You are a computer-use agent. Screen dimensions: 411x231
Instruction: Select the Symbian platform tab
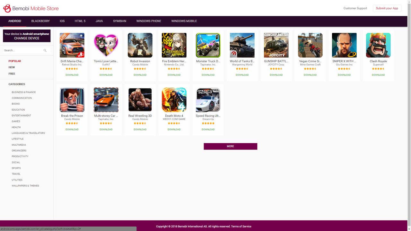[119, 21]
